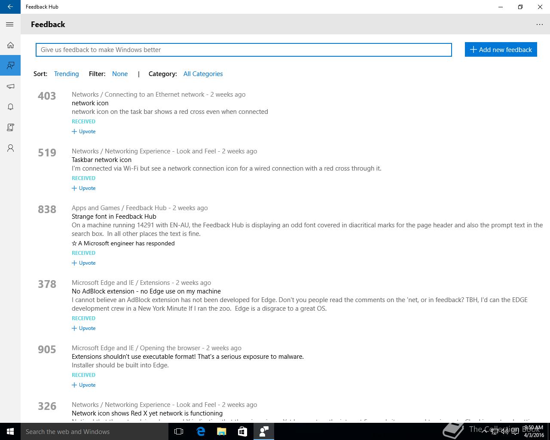Open the hamburger navigation menu
This screenshot has width=550, height=440.
tap(10, 24)
